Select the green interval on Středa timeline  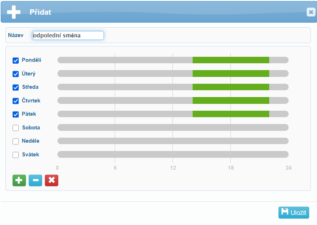[231, 87]
